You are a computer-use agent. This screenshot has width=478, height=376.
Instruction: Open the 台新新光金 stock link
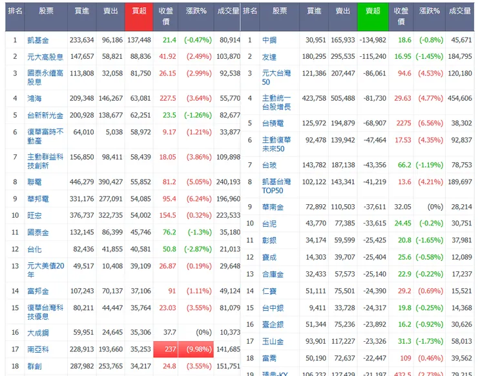[45, 115]
